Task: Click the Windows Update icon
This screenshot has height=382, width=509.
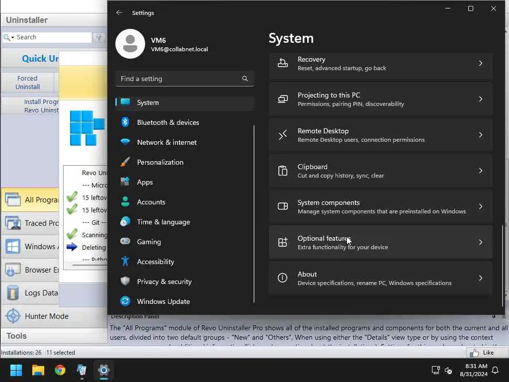Action: click(x=125, y=301)
